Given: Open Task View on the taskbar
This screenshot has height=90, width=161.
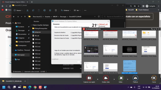Looking at the screenshot, I should click(14, 87).
